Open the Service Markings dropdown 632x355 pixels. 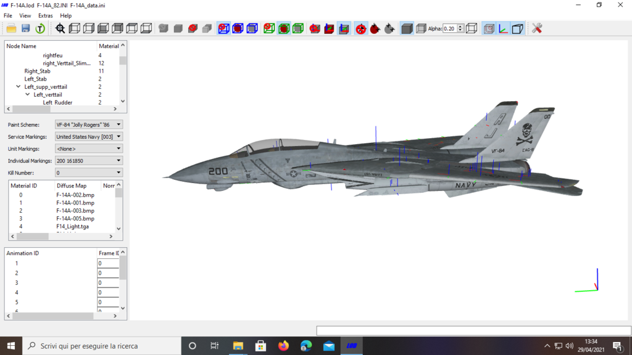(89, 137)
